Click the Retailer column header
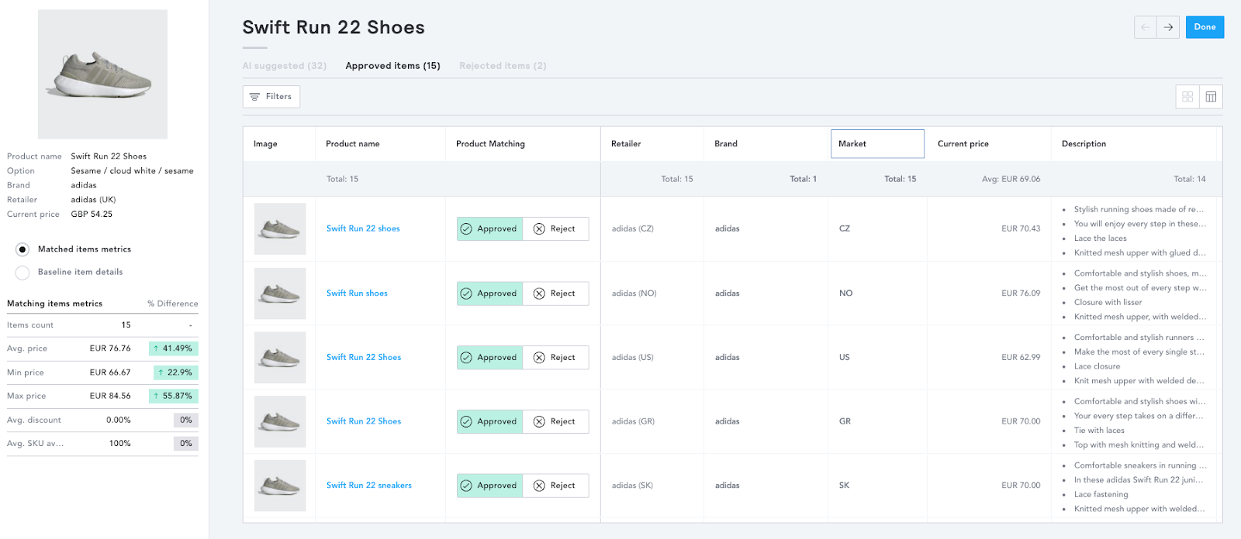The image size is (1241, 539). [x=652, y=144]
